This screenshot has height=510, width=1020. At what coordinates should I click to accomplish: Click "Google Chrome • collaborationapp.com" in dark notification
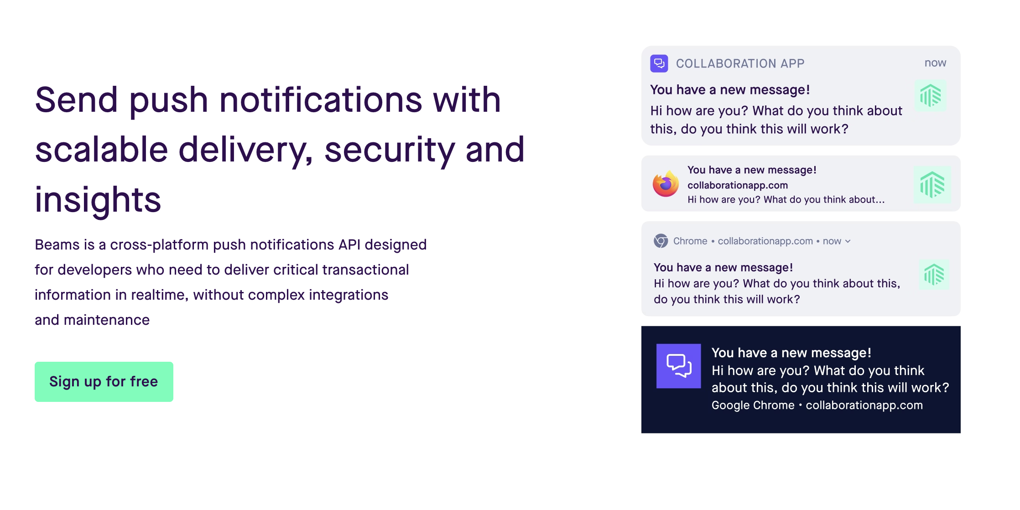[x=817, y=405]
